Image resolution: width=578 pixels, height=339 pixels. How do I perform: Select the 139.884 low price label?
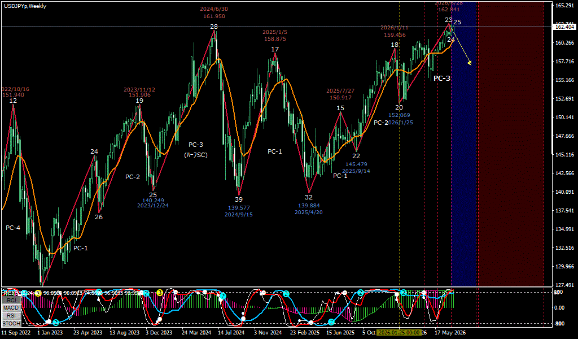(309, 206)
